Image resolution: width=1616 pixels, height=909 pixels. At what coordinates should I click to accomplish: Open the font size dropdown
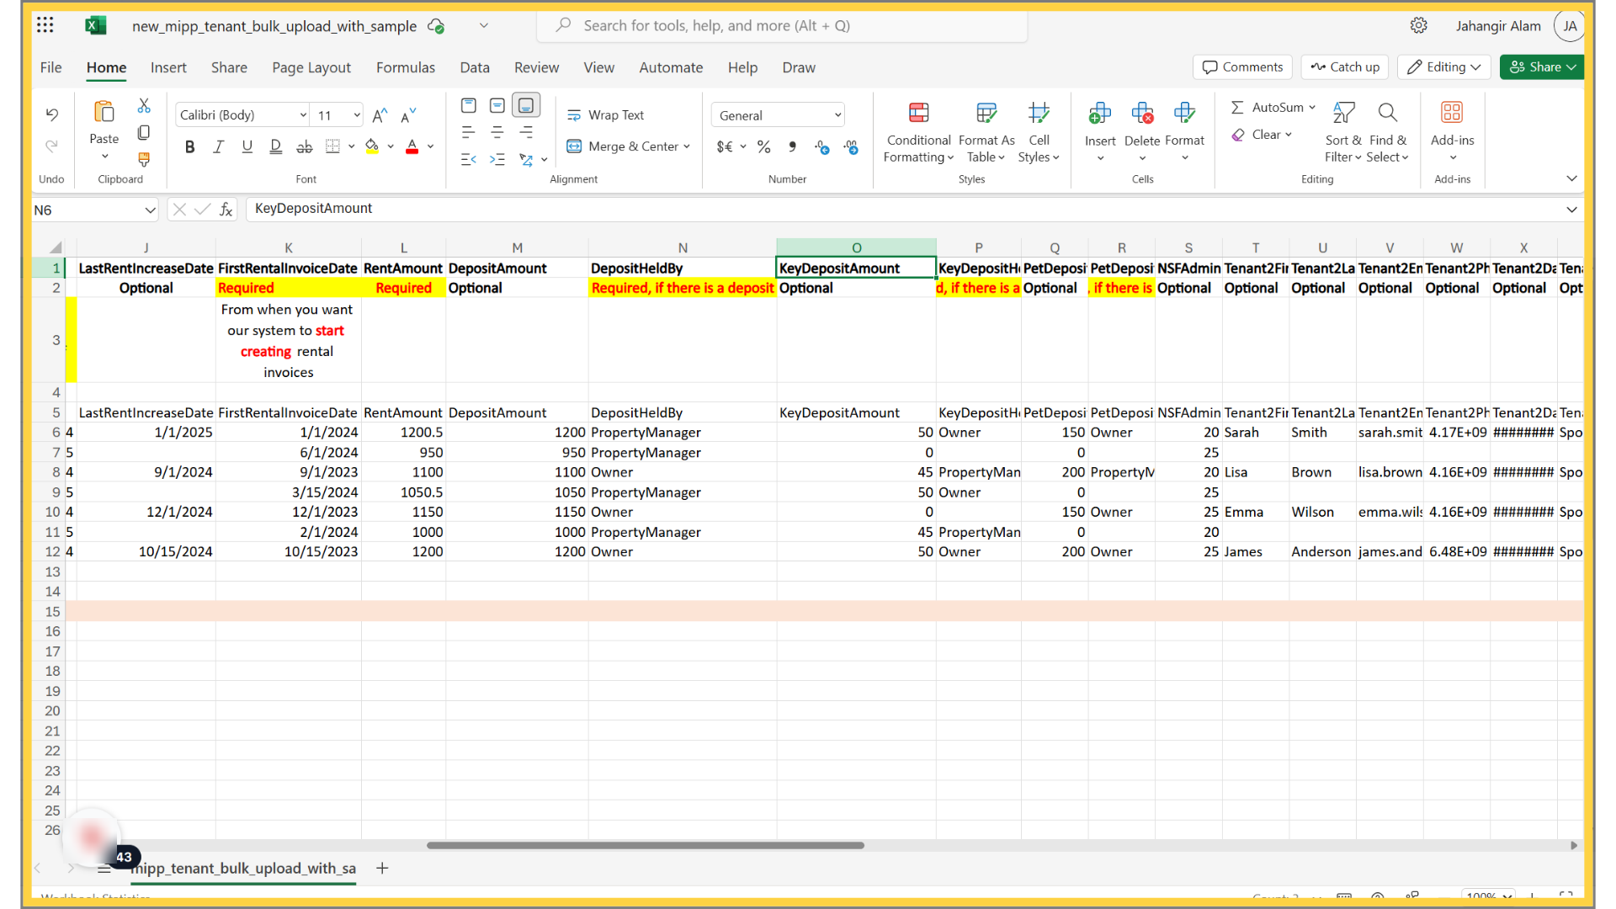click(357, 115)
